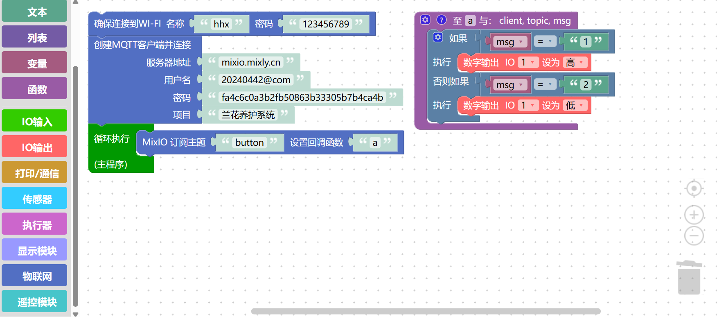This screenshot has height=317, width=717.
Task: Open the IO pin dropdown in the 设为 低 block
Action: point(528,105)
